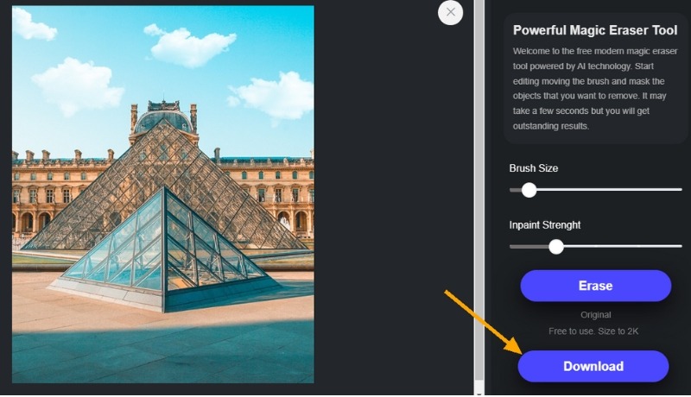The height and width of the screenshot is (397, 691).
Task: Click the 'Brush Size' label
Action: [x=533, y=168]
